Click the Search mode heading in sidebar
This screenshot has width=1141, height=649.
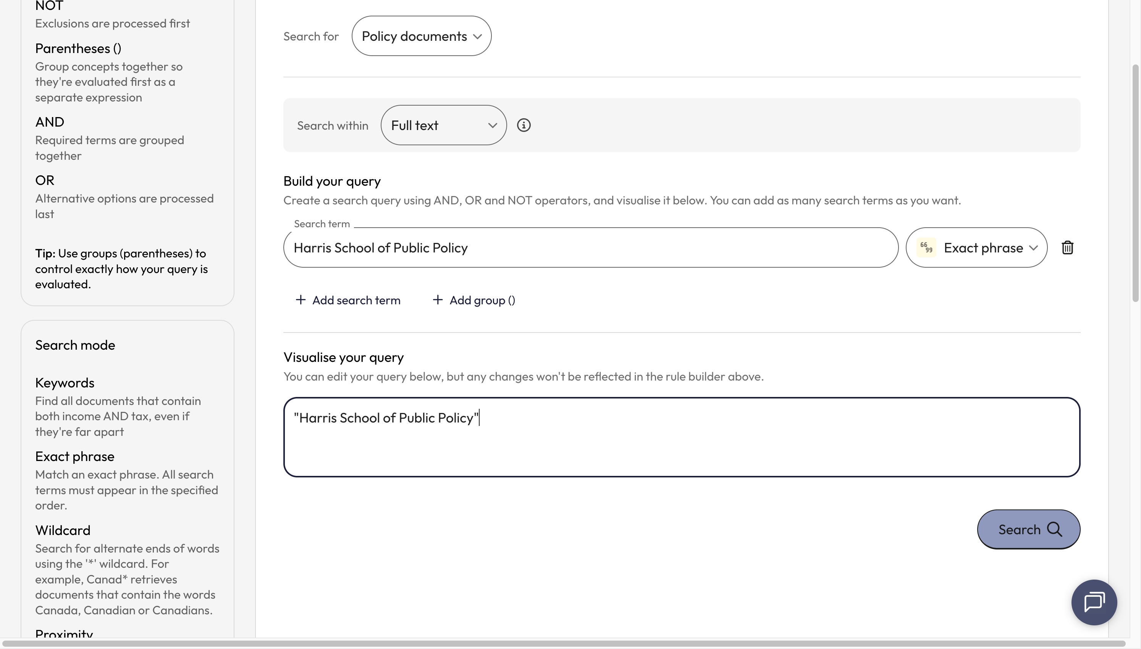pos(75,345)
